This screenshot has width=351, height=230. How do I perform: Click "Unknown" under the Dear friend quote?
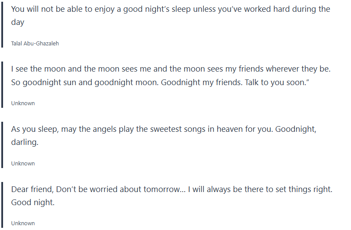(23, 223)
